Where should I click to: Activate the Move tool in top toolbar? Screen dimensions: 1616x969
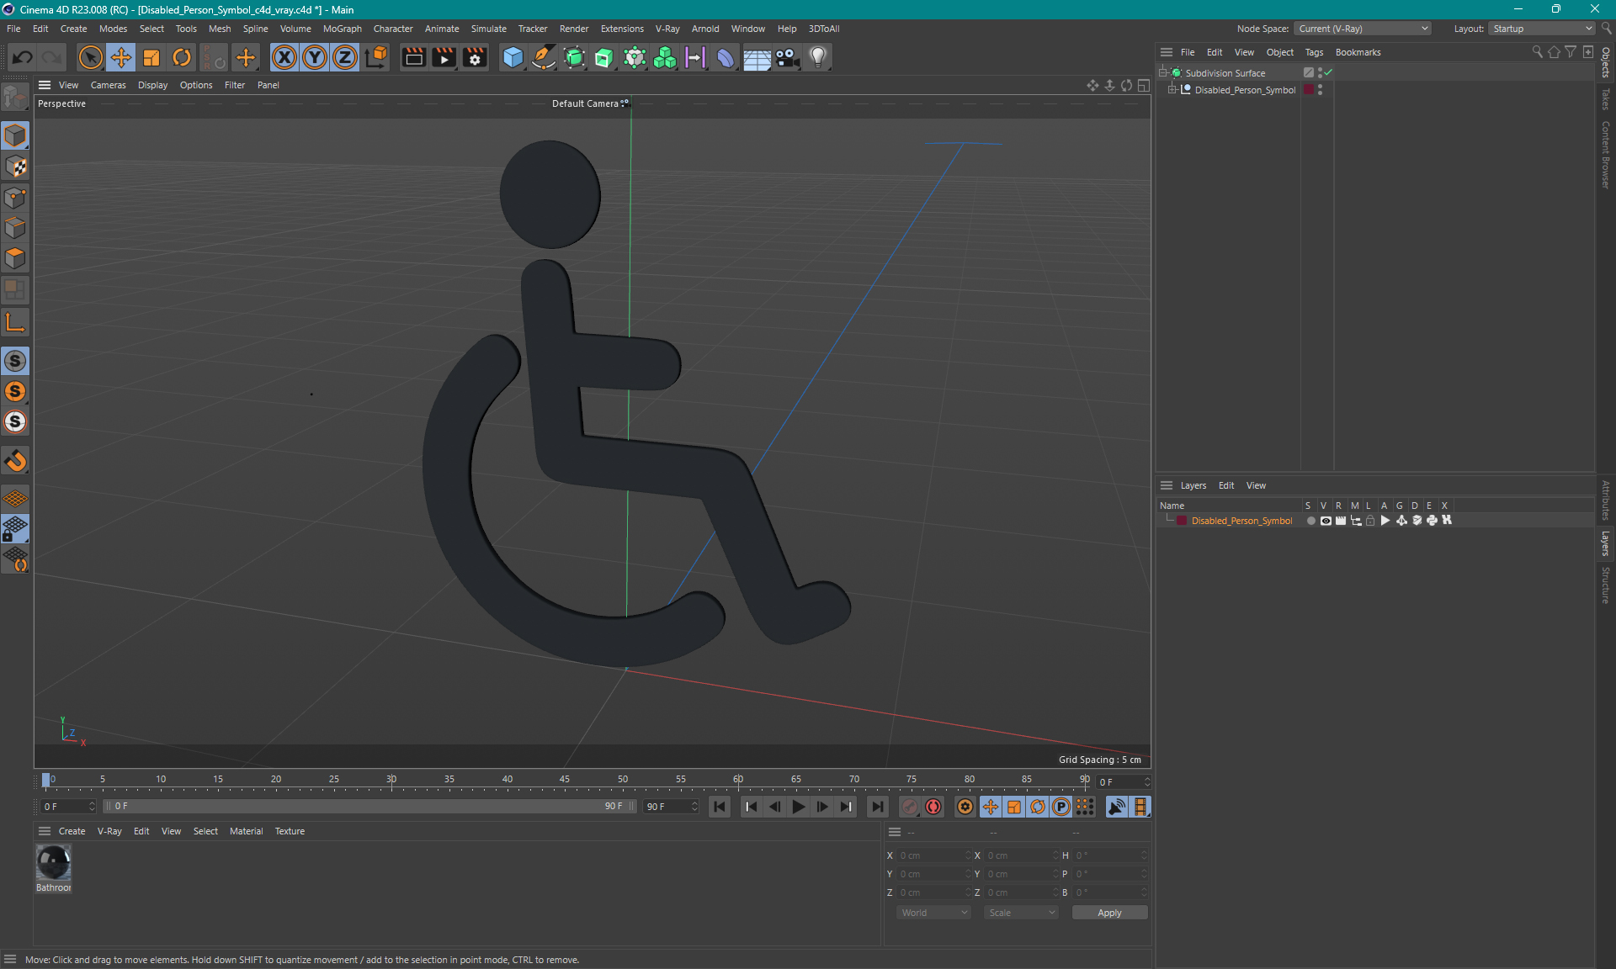click(121, 57)
